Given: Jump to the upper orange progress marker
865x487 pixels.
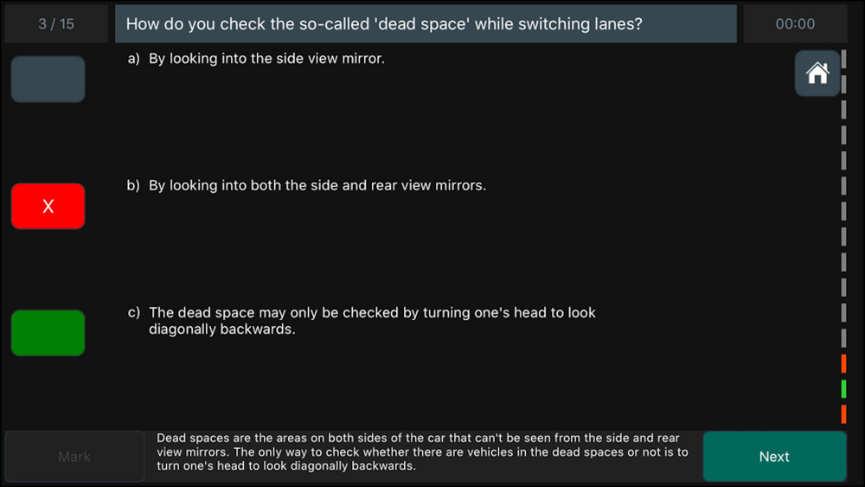Looking at the screenshot, I should tap(843, 363).
